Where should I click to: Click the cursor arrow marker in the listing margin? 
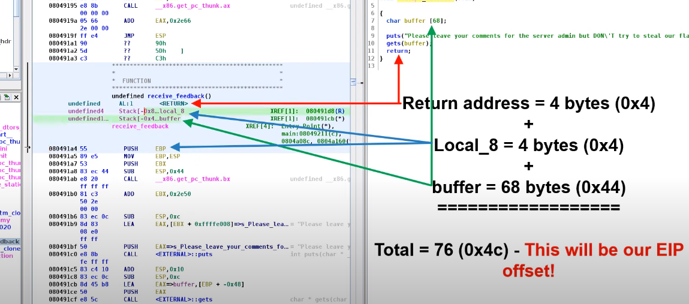[x=28, y=146]
